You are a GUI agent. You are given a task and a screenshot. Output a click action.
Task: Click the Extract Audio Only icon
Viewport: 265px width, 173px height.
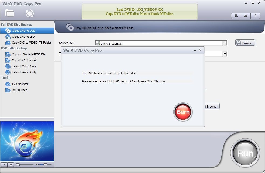tap(8, 72)
